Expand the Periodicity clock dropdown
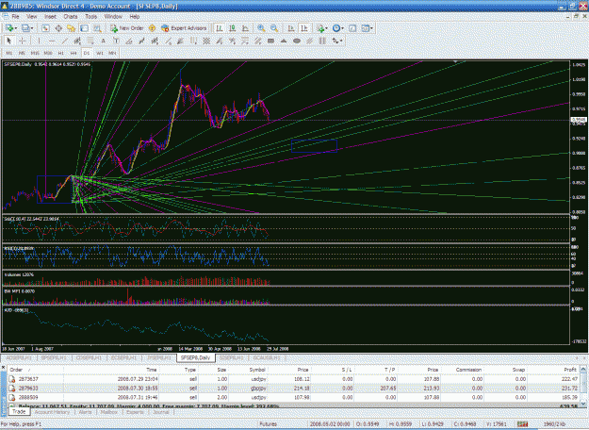The height and width of the screenshot is (430, 589). [342, 28]
